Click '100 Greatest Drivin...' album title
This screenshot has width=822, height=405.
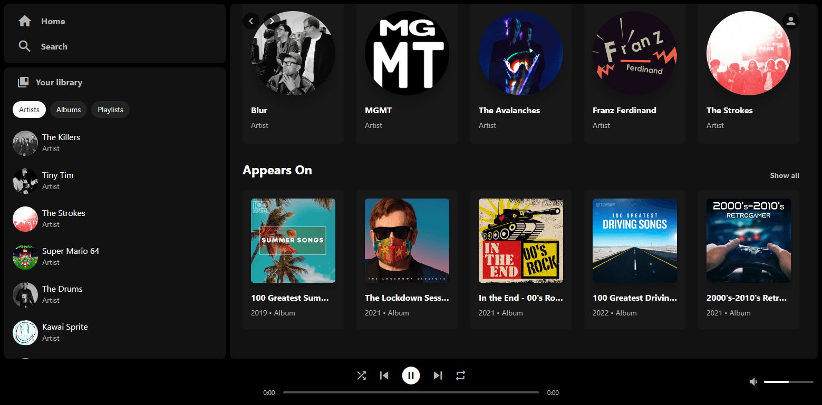point(635,298)
